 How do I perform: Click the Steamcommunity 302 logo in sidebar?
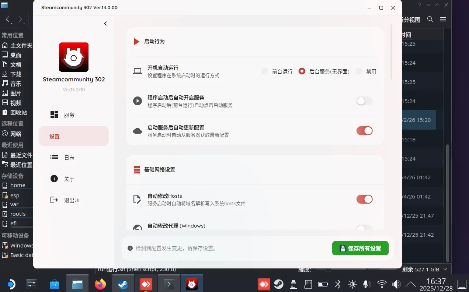pyautogui.click(x=74, y=57)
